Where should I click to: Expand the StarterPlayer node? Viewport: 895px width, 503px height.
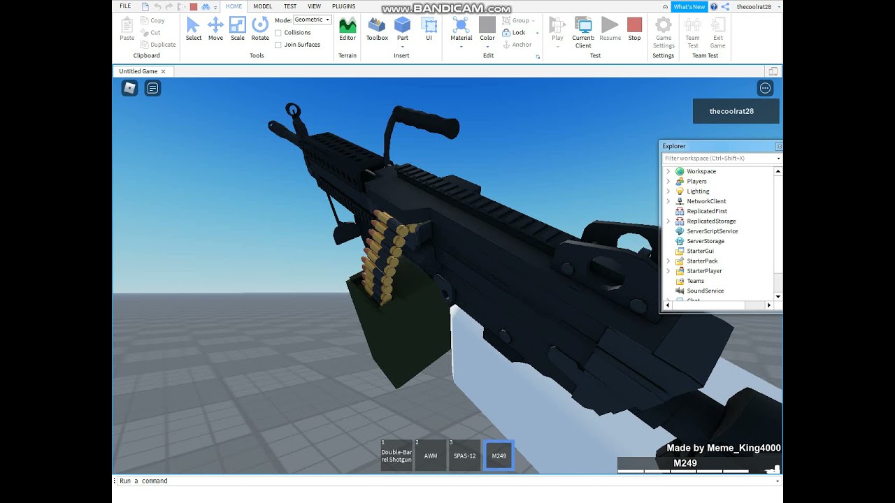(668, 271)
